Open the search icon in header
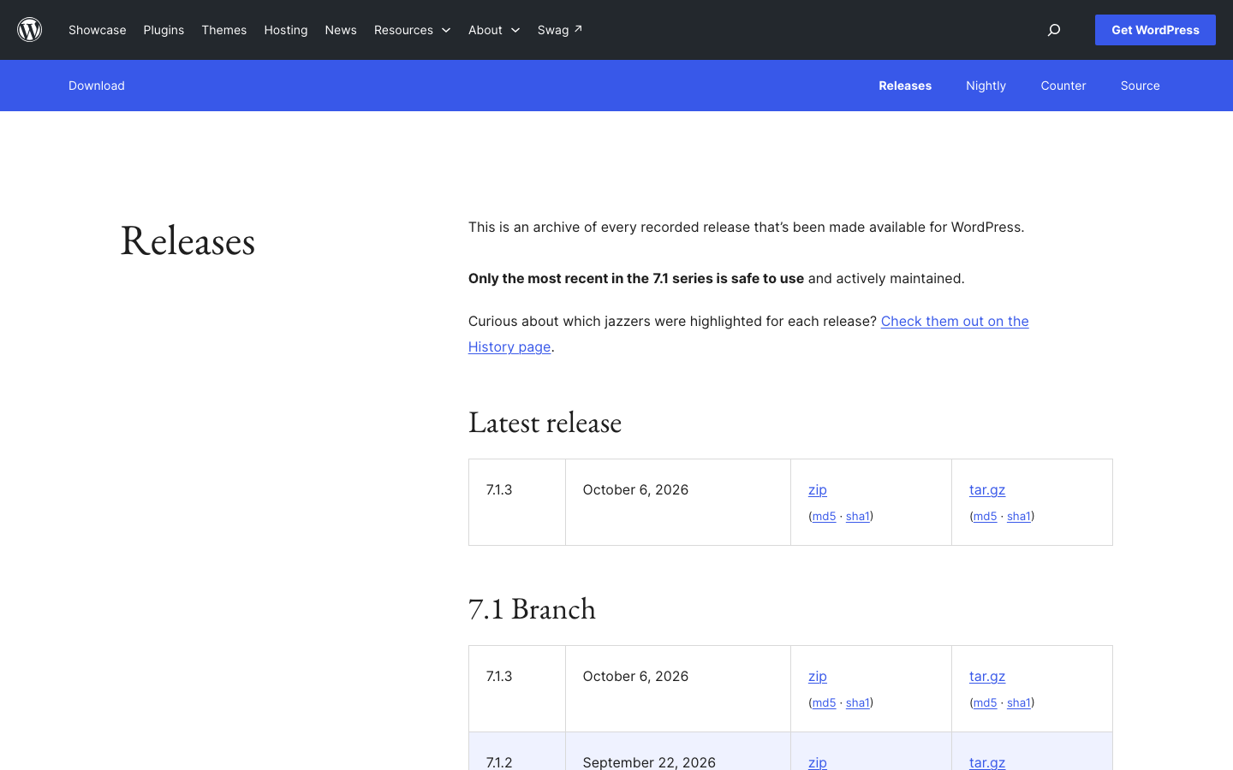 click(x=1054, y=30)
